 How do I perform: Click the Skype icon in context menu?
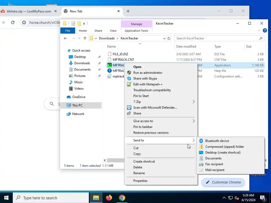(x=129, y=79)
